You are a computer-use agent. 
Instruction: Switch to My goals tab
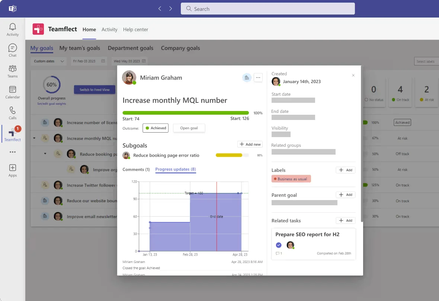[42, 48]
